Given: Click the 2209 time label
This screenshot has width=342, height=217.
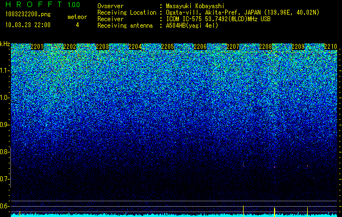Looking at the screenshot, I should click(298, 47).
